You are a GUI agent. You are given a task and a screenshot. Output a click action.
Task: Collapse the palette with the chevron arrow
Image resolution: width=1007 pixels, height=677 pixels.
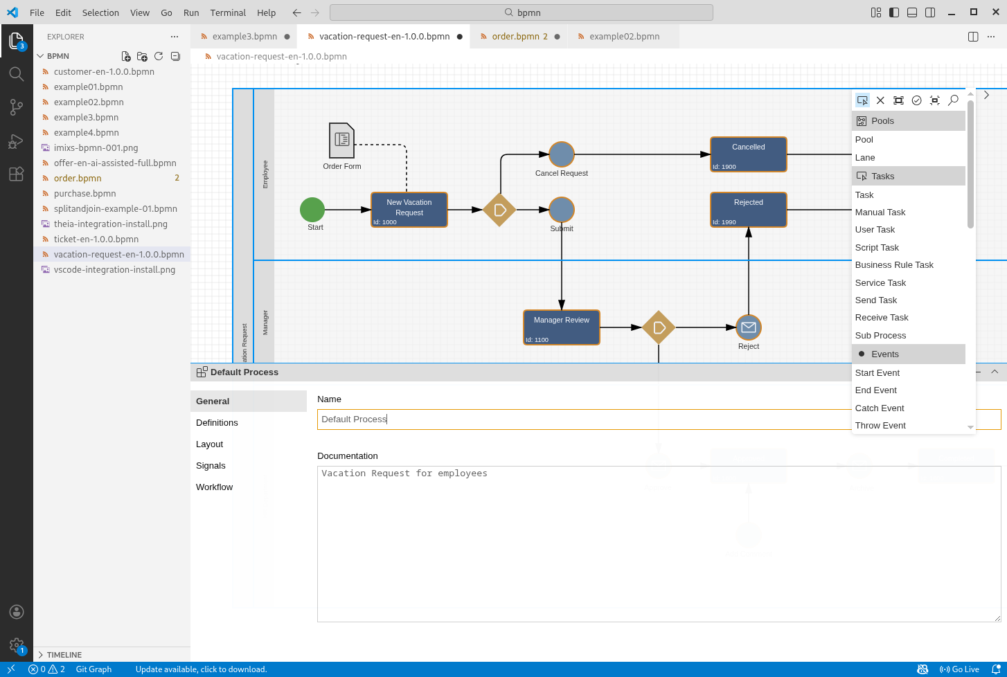pyautogui.click(x=986, y=95)
